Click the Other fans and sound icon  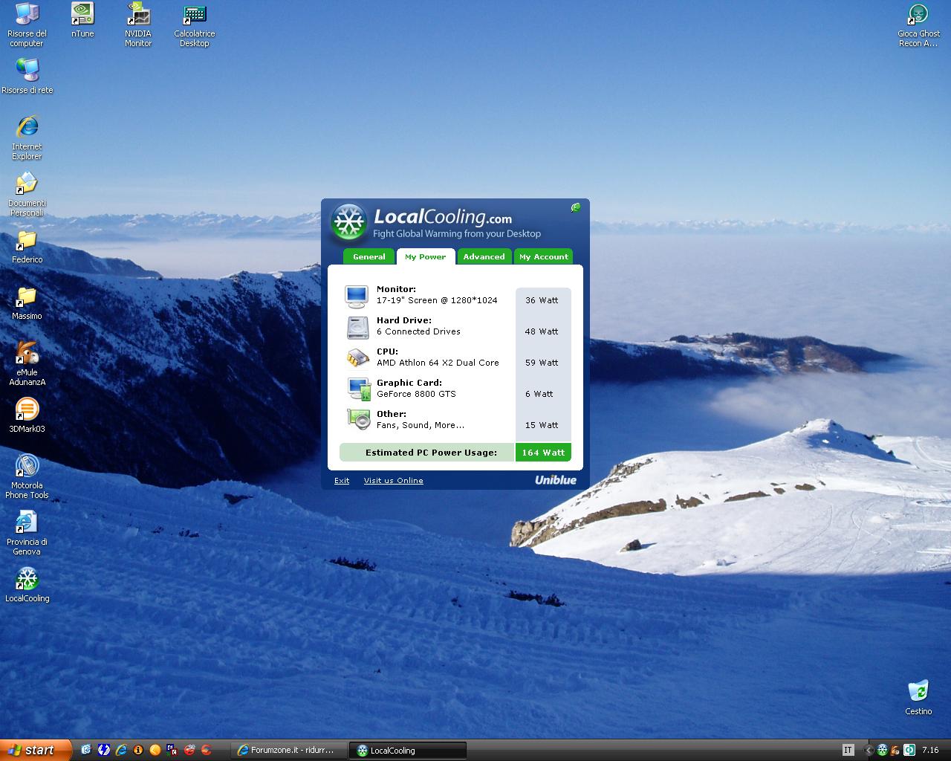359,419
